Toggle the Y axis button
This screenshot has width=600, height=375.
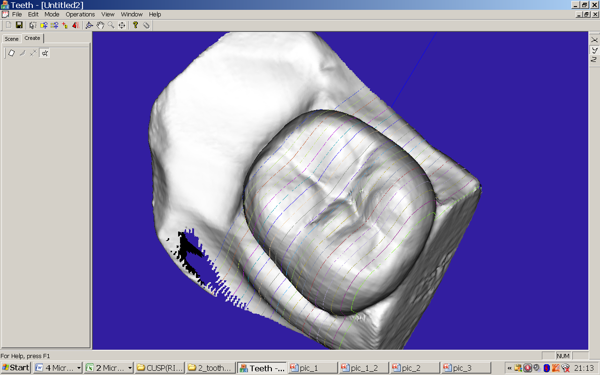click(x=594, y=49)
